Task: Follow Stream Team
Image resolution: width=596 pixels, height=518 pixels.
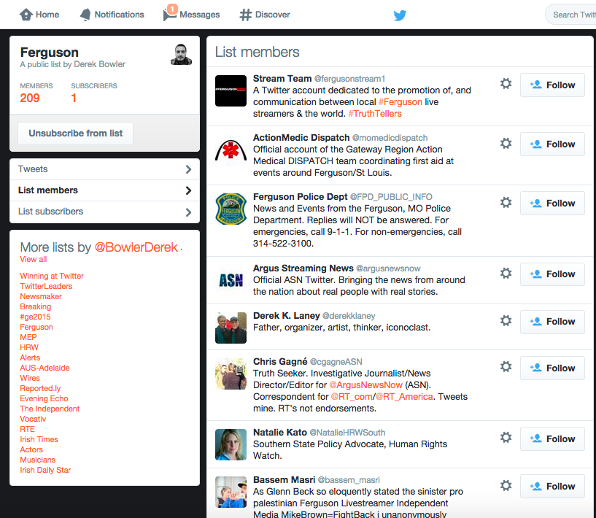Action: point(552,85)
